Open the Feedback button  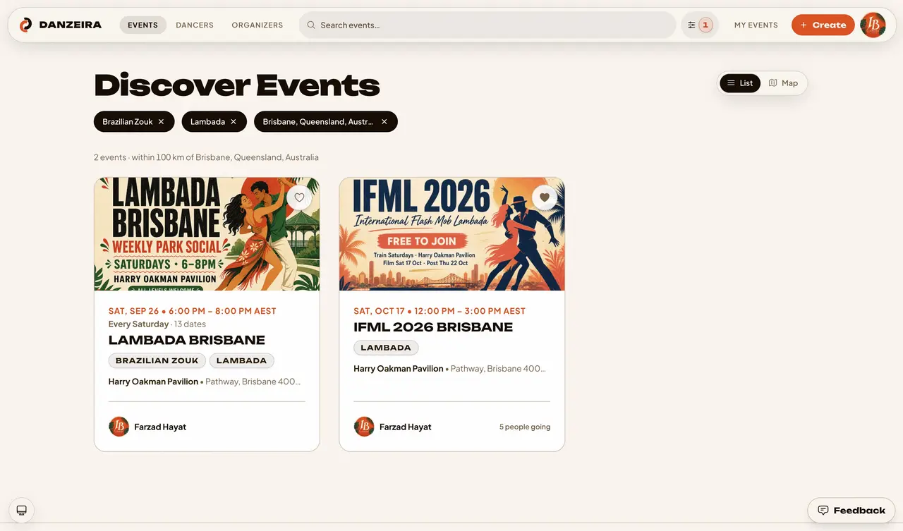(852, 511)
